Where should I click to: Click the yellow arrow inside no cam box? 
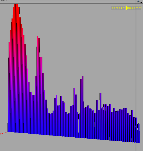[x=140, y=8]
